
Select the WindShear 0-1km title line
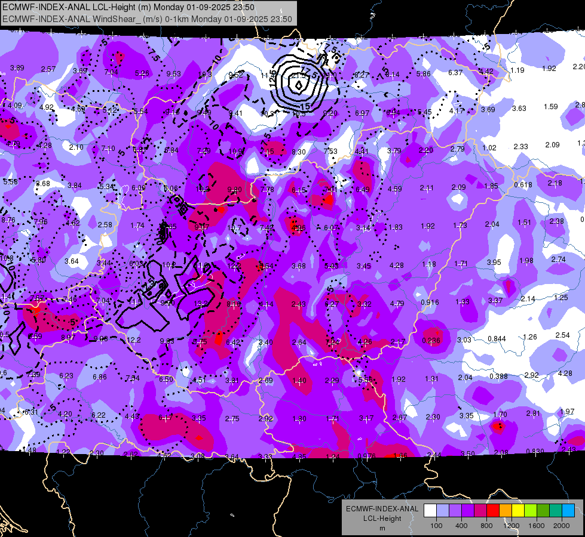[x=147, y=19]
